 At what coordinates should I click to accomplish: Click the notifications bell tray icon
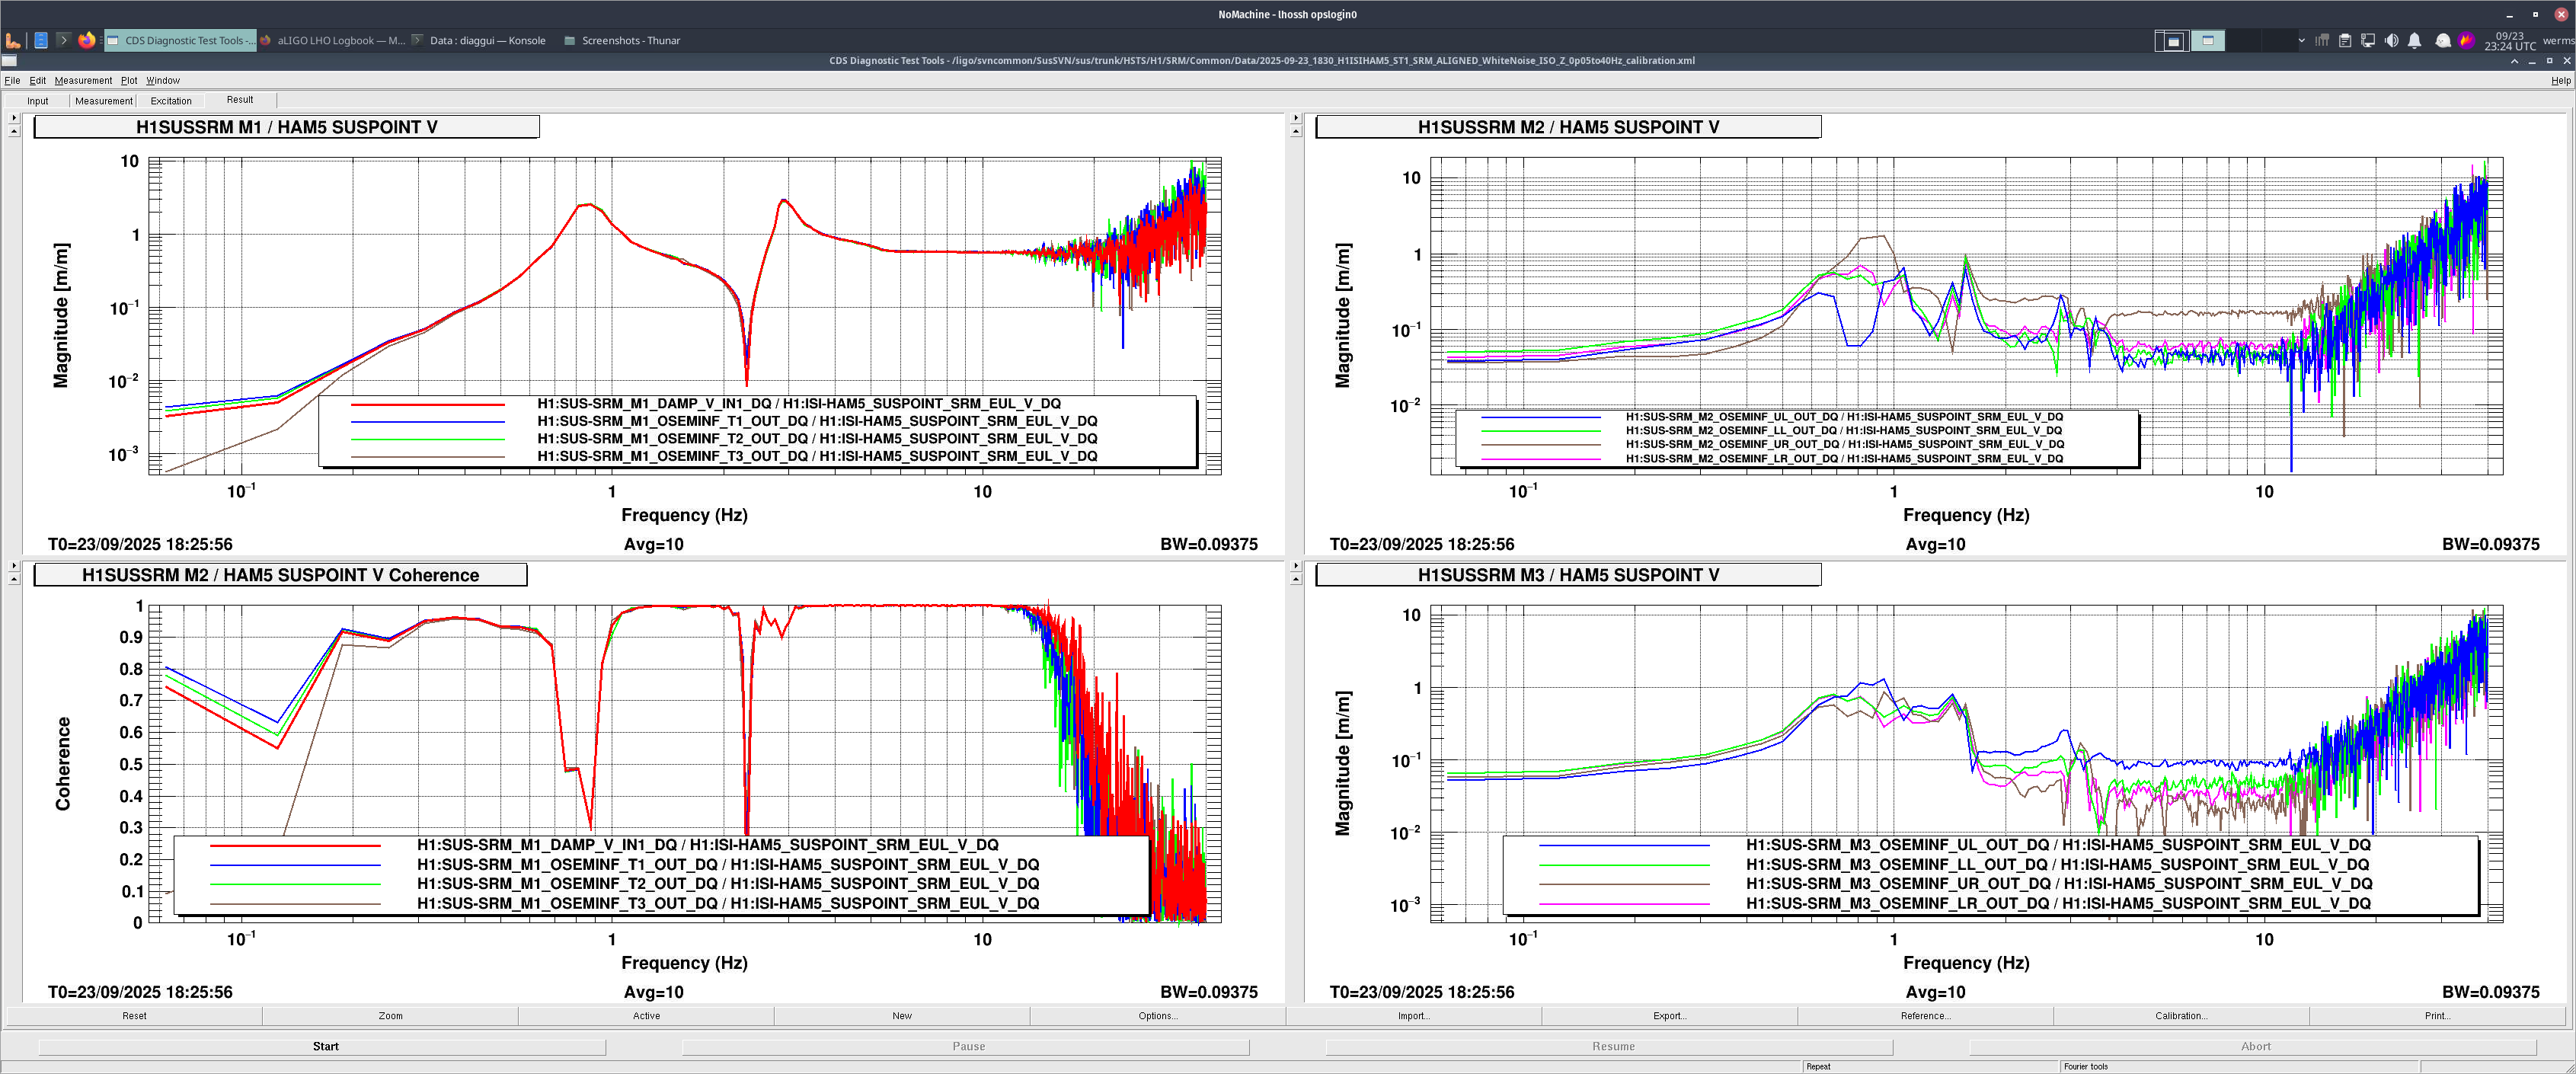[2414, 41]
